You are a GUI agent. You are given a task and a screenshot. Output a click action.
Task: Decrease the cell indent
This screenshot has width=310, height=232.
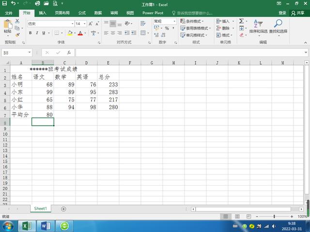pyautogui.click(x=127, y=33)
